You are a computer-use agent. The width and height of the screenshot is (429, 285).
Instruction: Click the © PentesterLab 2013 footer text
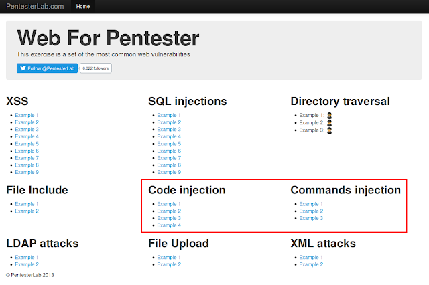29,275
